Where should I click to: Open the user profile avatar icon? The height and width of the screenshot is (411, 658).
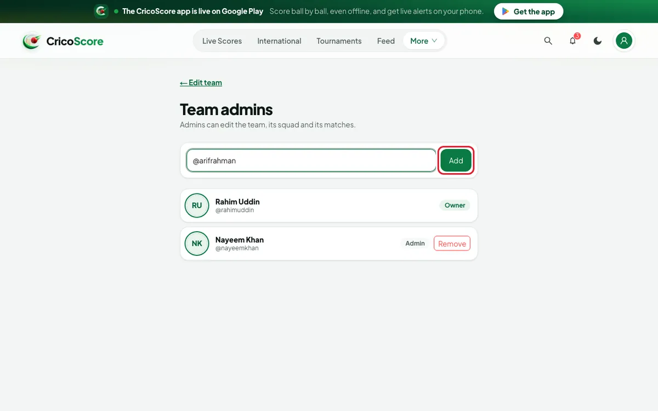[x=624, y=41]
